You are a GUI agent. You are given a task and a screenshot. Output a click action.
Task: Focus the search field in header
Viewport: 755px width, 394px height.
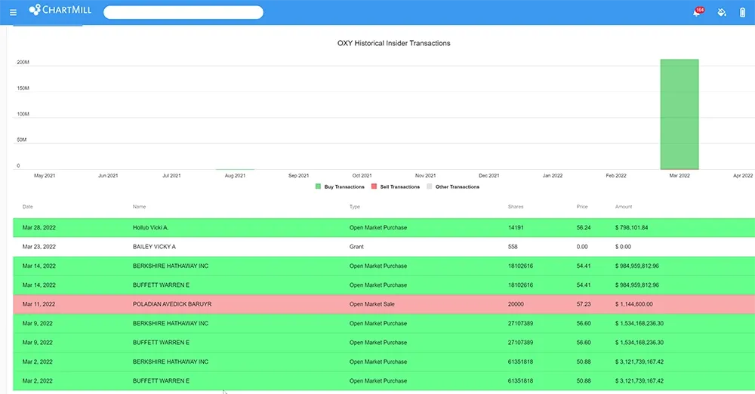[x=183, y=13]
